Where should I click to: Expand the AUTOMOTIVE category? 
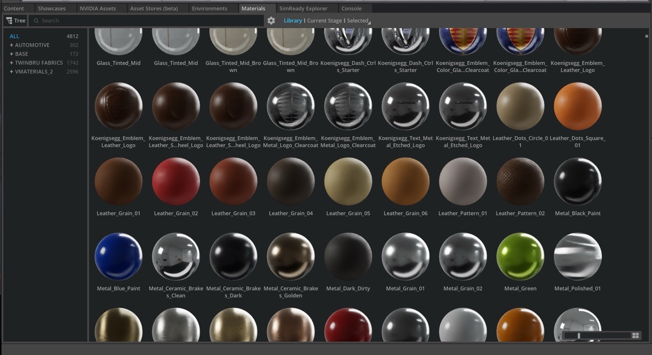(x=11, y=45)
